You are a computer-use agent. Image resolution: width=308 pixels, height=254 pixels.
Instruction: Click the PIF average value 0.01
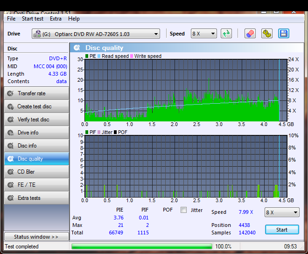[x=144, y=218]
